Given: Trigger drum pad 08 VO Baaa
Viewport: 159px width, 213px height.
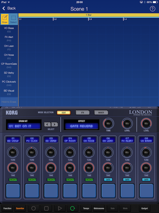Looking at the screenshot, I should [x=146, y=190].
